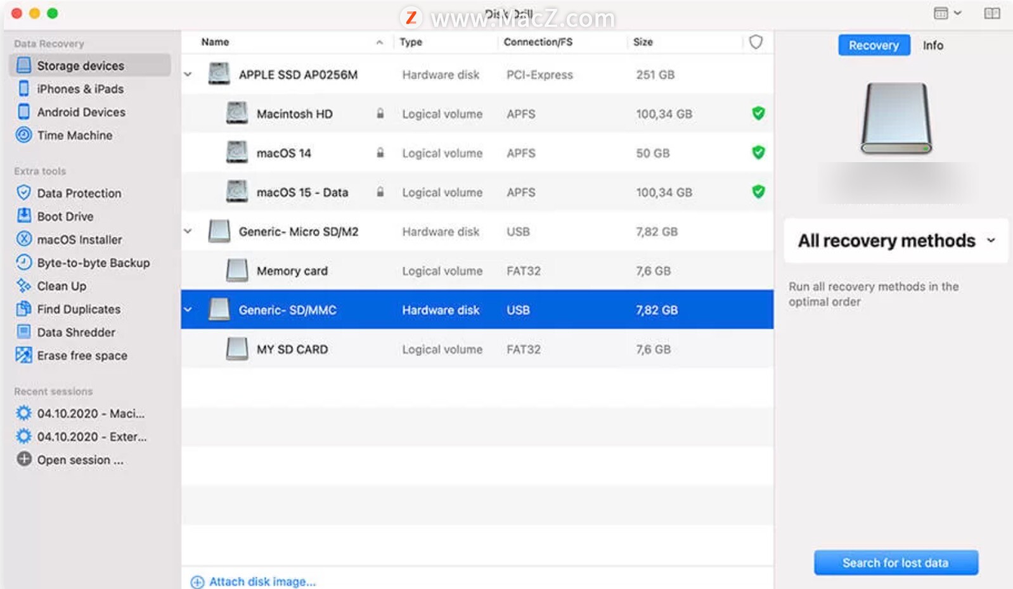Open All recovery methods dropdown

pos(896,241)
